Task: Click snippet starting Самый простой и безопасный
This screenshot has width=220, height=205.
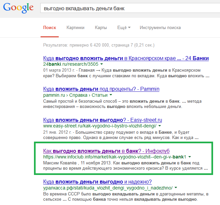Action: point(122,104)
